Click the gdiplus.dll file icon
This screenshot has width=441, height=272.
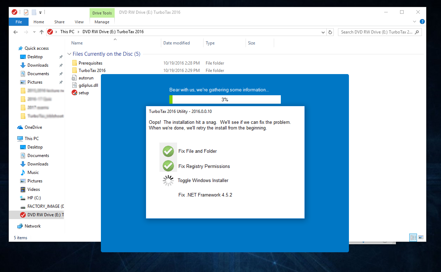(74, 85)
